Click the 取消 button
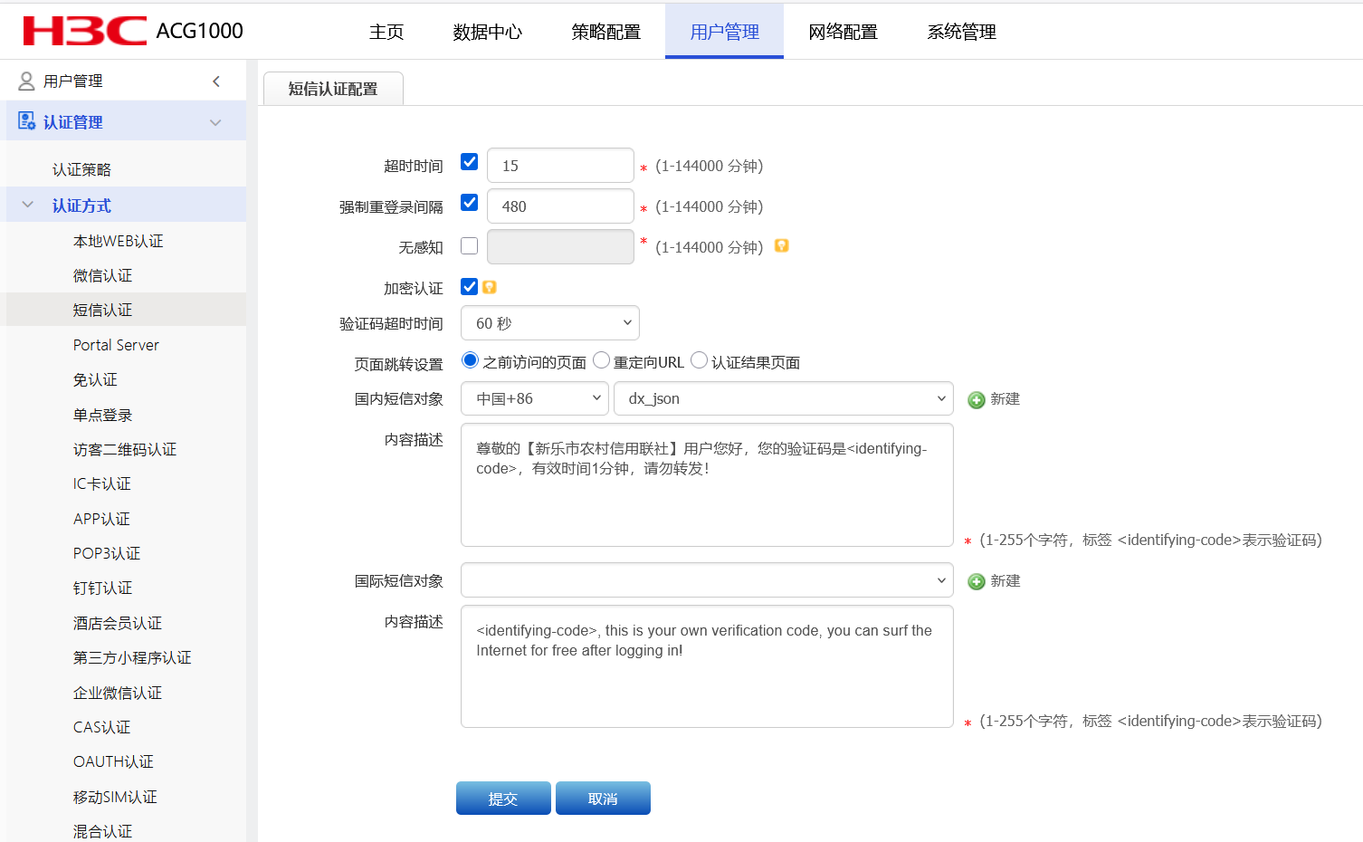 click(603, 799)
